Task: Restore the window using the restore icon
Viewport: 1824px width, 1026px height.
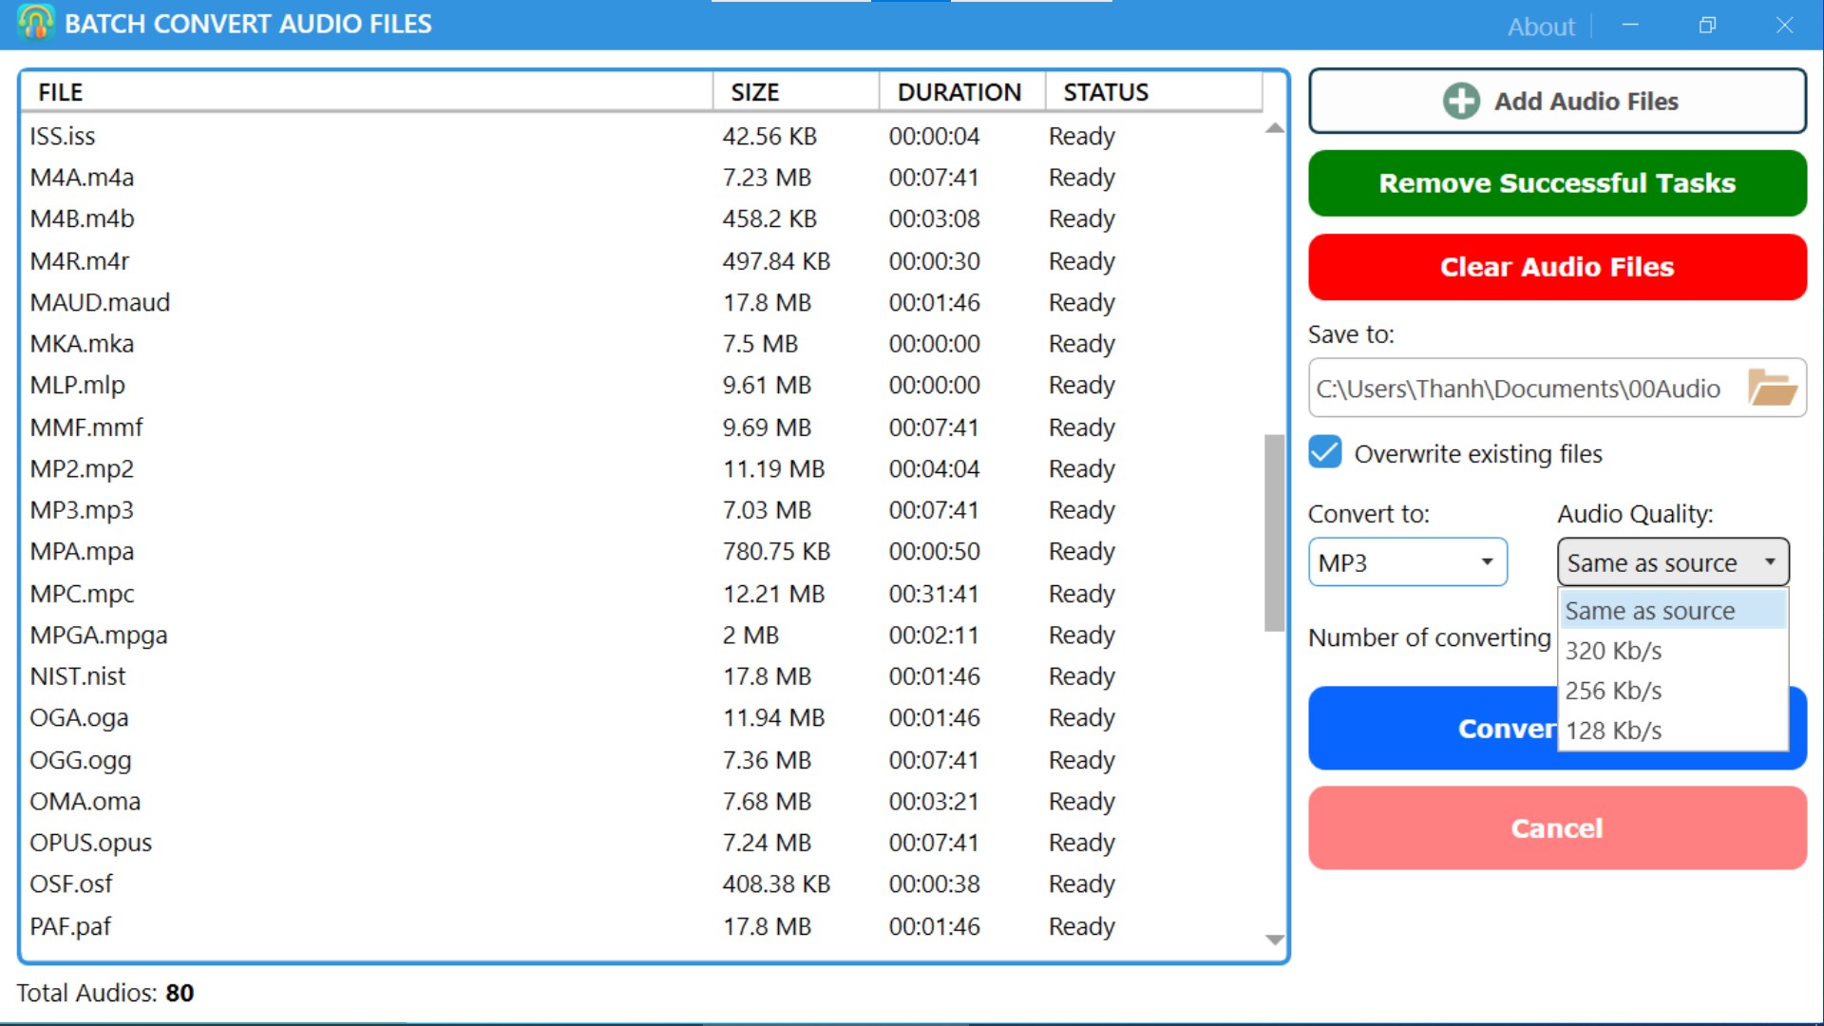Action: 1707,26
